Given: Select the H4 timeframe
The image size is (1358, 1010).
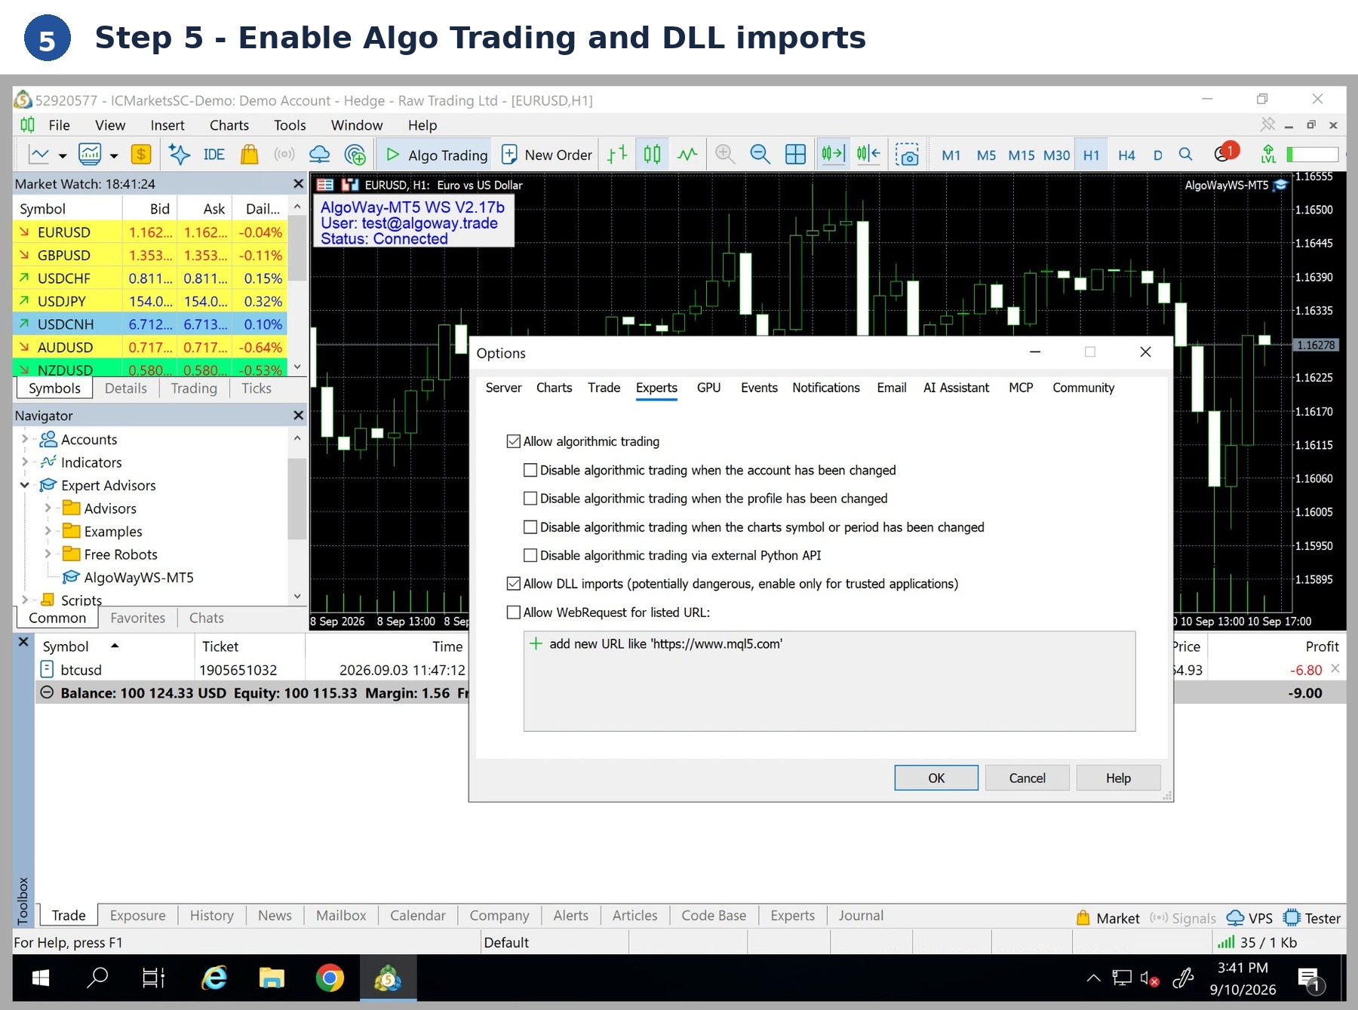Looking at the screenshot, I should (1126, 155).
